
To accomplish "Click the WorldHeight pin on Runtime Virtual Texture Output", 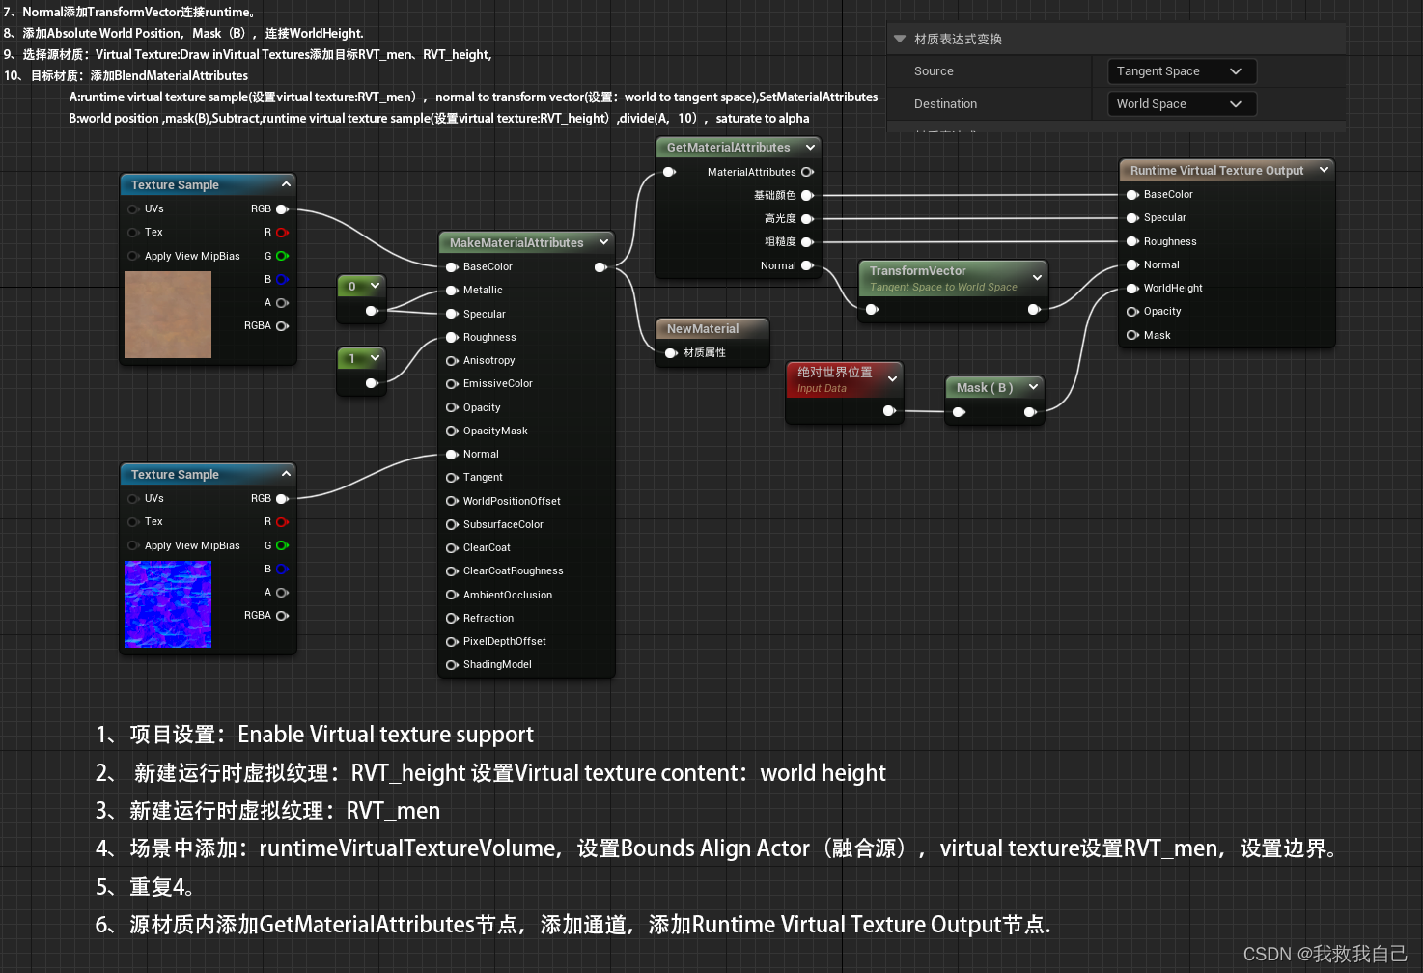I will pos(1131,288).
